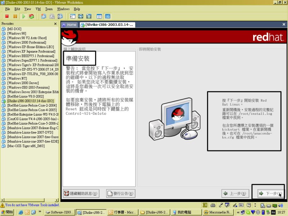Open the Windows menu
The height and width of the screenshot is (216, 288).
tap(63, 9)
